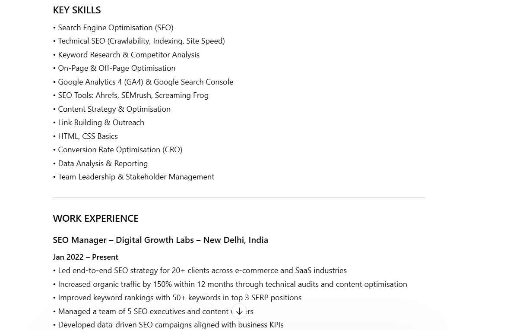Click the Increased organic traffic by 150% line

tap(232, 284)
